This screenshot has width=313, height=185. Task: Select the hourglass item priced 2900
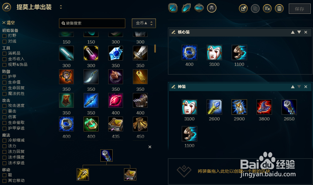(x=239, y=107)
